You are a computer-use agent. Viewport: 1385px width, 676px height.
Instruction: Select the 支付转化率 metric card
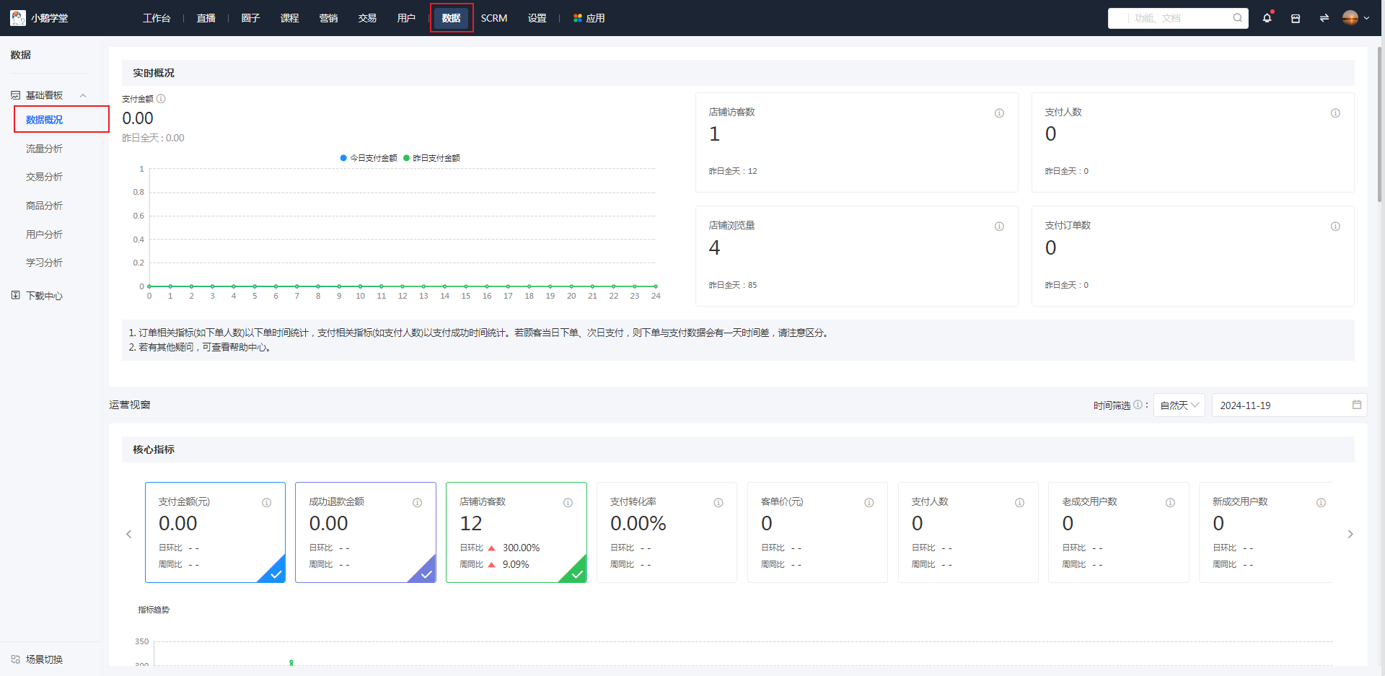[666, 532]
